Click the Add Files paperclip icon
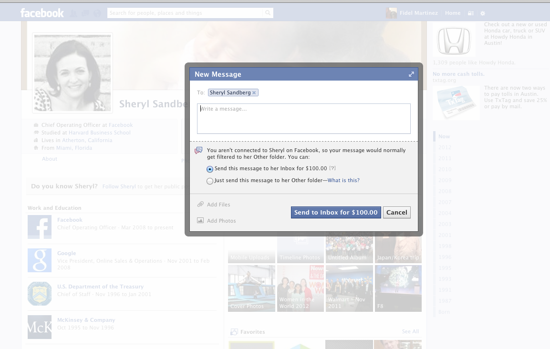The width and height of the screenshot is (550, 349). point(200,204)
